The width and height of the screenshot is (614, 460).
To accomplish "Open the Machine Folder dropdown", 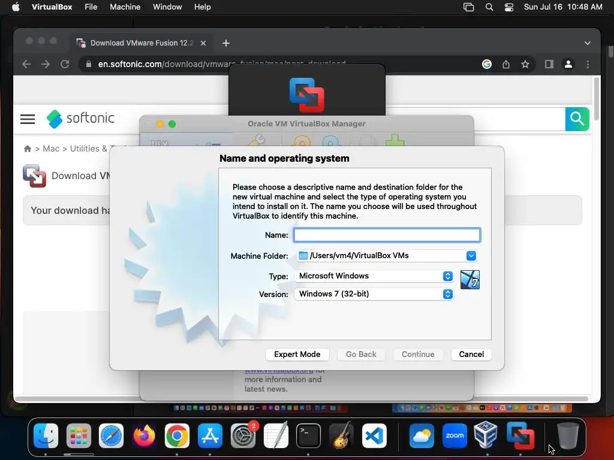I will tap(471, 256).
